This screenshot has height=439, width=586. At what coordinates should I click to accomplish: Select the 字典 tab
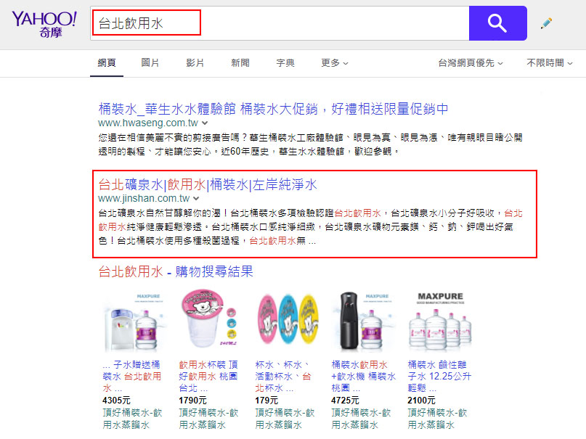[285, 62]
